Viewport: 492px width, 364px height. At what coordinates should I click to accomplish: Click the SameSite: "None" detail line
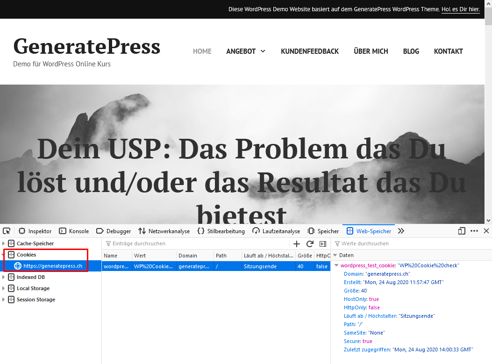coord(364,333)
